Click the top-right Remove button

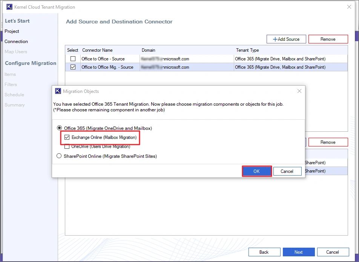click(x=328, y=39)
